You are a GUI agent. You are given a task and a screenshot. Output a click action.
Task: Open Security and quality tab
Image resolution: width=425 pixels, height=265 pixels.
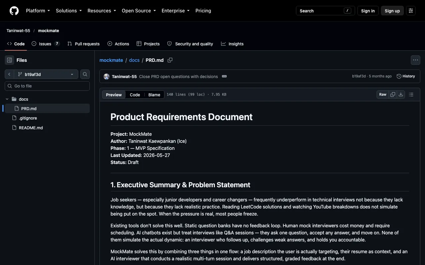tap(190, 44)
